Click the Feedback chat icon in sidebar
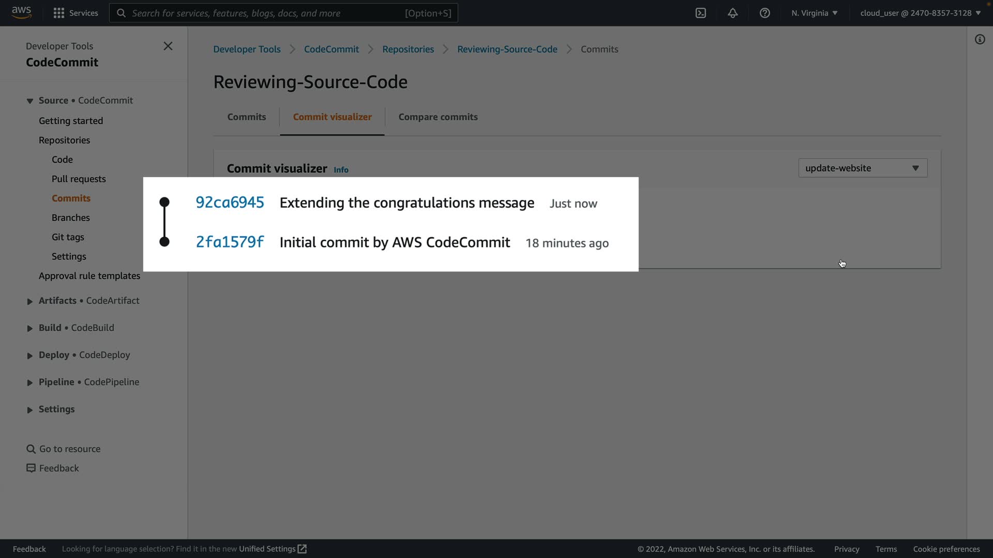Viewport: 993px width, 558px height. click(x=31, y=468)
